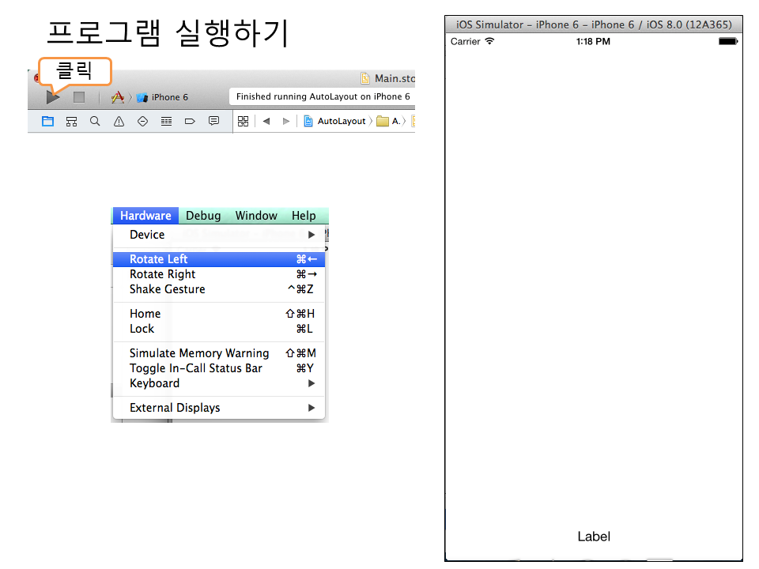Open the Debug navigator lines icon
759x569 pixels.
[166, 121]
